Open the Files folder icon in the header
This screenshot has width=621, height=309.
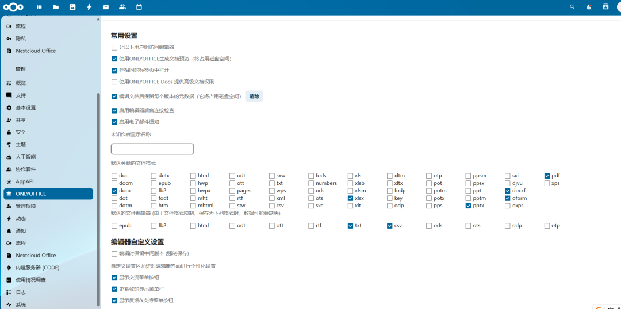55,7
